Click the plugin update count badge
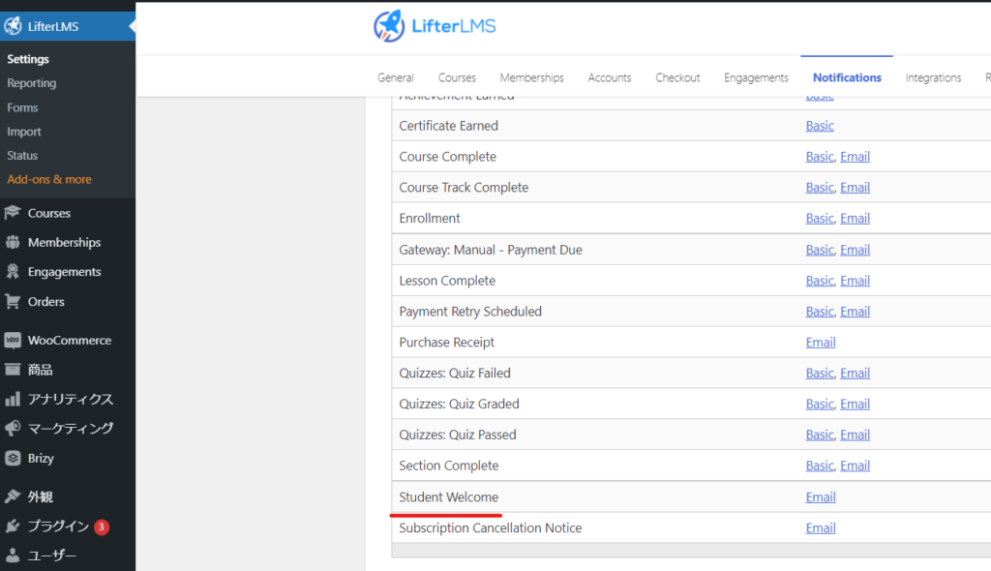991x571 pixels. [101, 526]
